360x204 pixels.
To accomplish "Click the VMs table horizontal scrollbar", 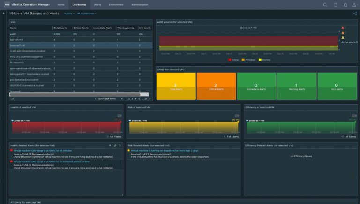I will click(75, 94).
